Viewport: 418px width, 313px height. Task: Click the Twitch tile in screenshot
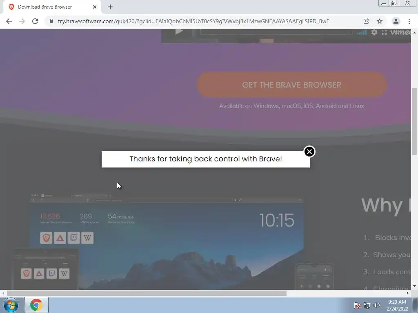click(73, 238)
